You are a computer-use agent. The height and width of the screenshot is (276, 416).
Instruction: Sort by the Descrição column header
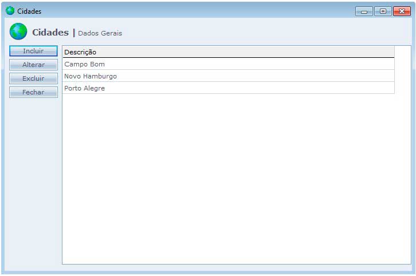point(80,52)
